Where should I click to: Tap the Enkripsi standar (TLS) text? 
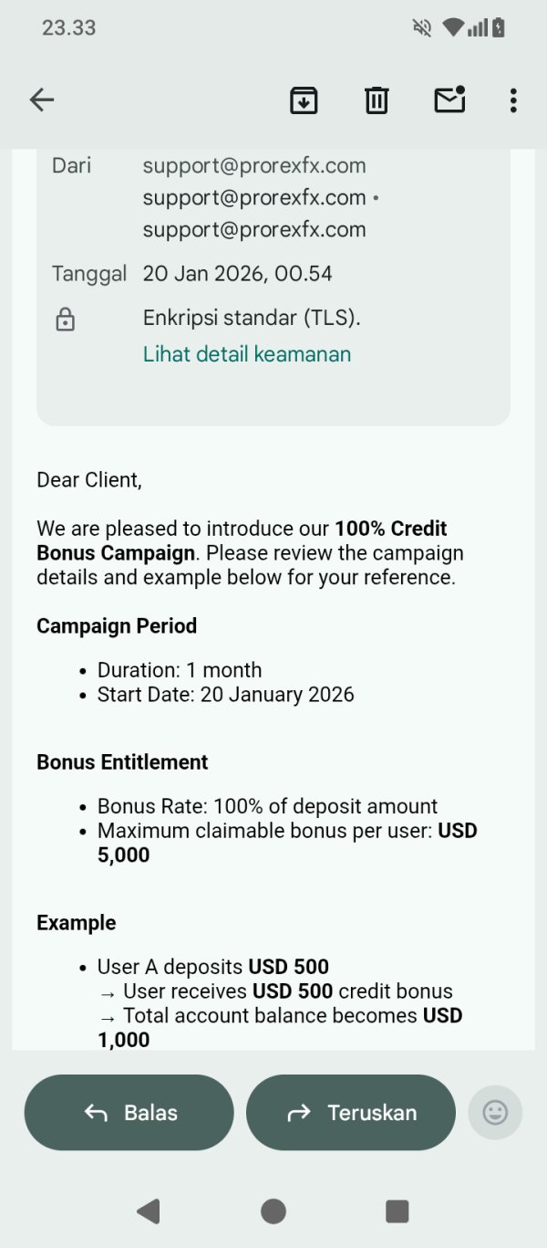(x=252, y=318)
